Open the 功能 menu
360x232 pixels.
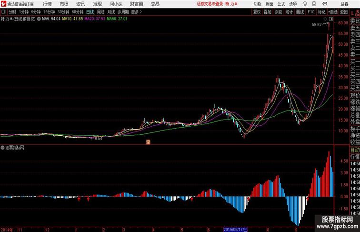(257, 4)
